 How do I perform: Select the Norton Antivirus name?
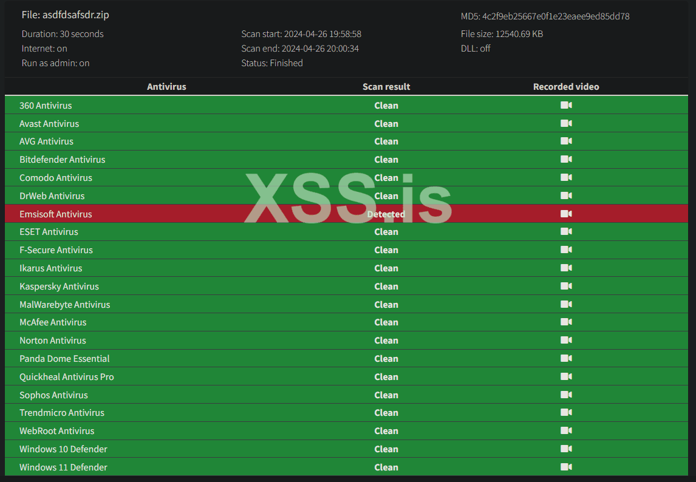tap(53, 341)
